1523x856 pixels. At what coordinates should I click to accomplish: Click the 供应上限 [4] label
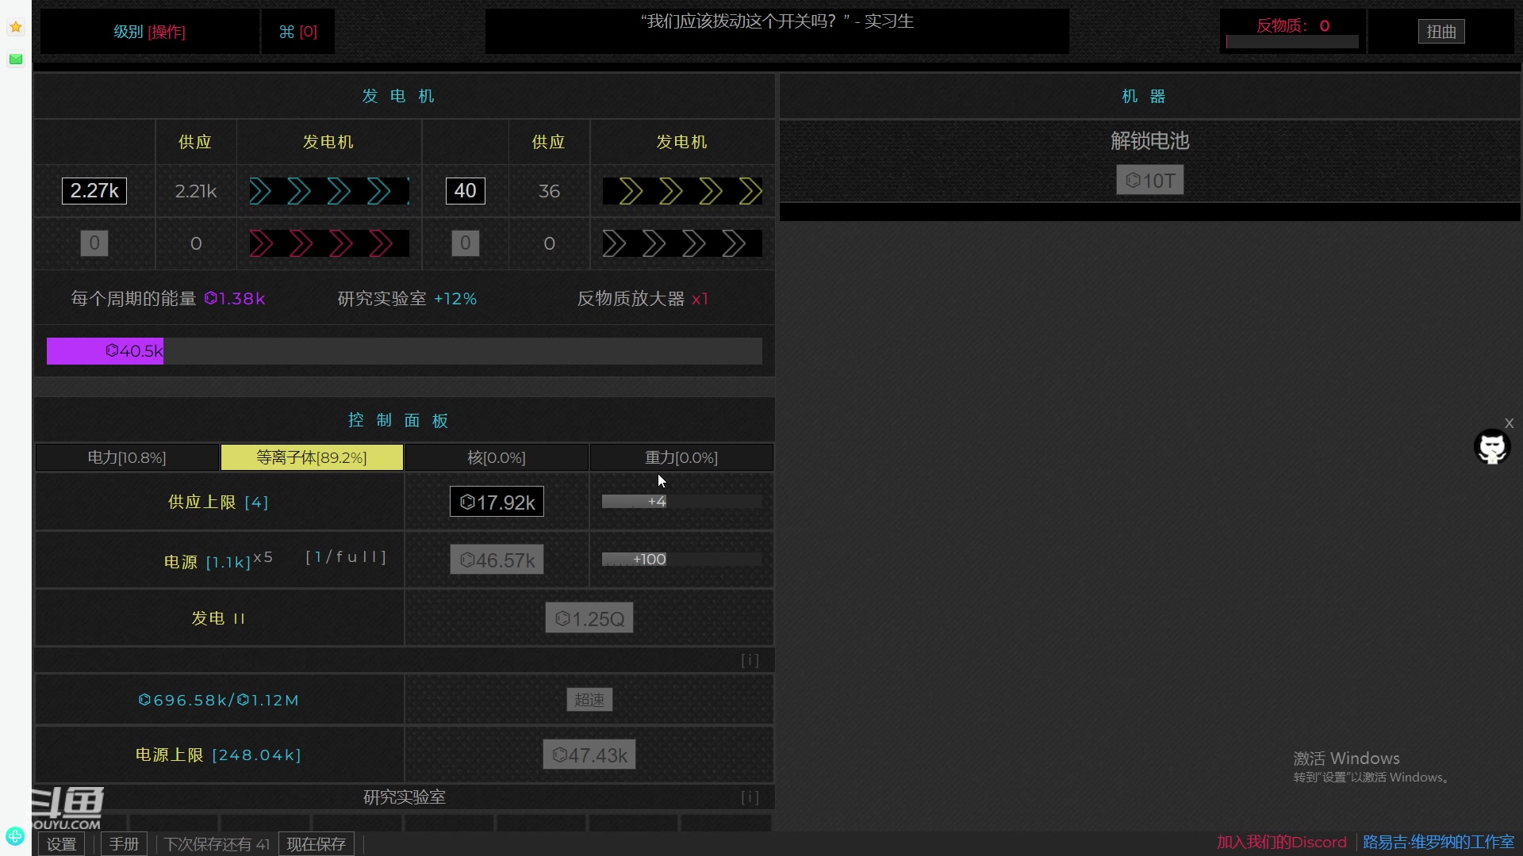tap(218, 503)
